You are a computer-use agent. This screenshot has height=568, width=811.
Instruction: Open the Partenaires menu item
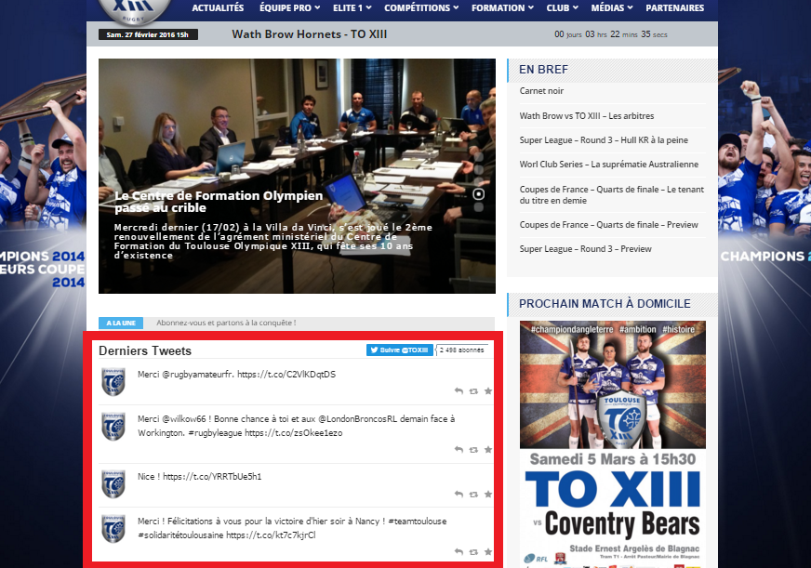pos(674,8)
